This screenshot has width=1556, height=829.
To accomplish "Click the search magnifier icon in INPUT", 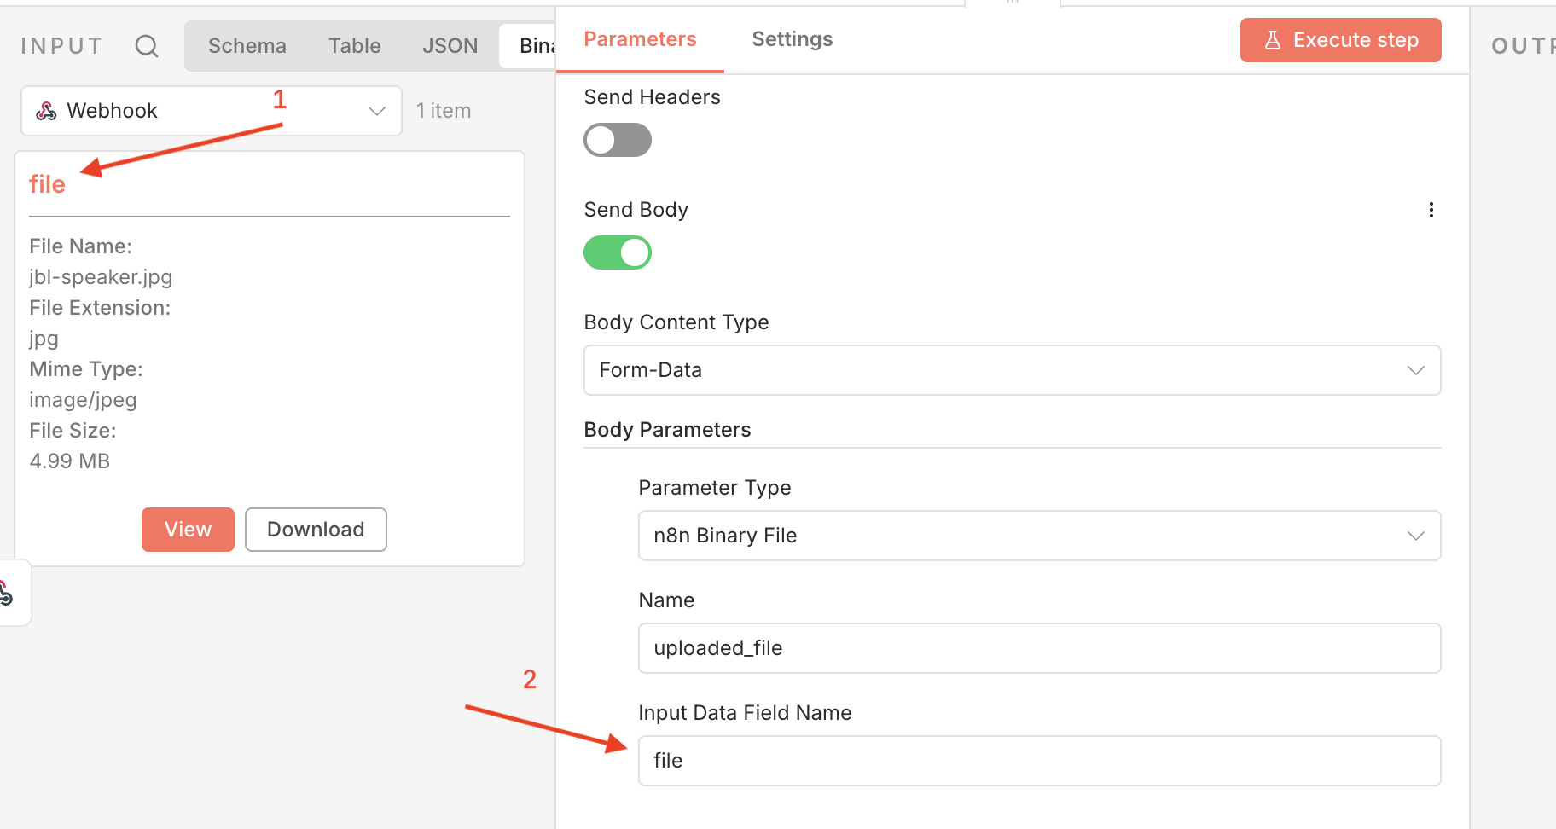I will [x=147, y=46].
